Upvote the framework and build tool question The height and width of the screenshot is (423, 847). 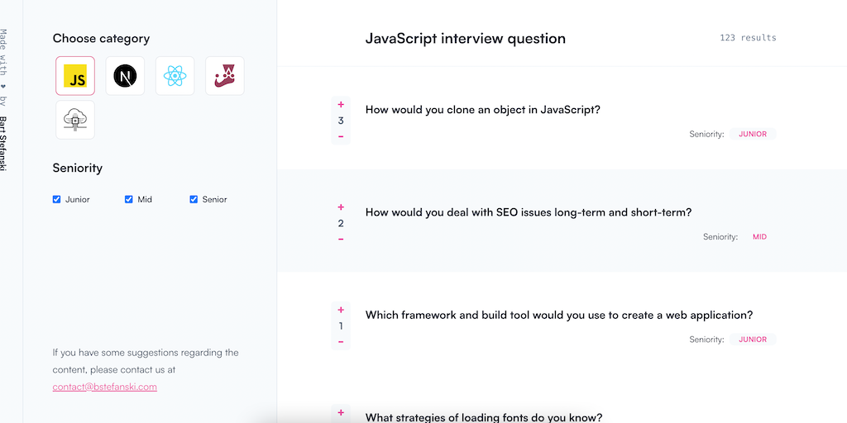click(x=341, y=310)
